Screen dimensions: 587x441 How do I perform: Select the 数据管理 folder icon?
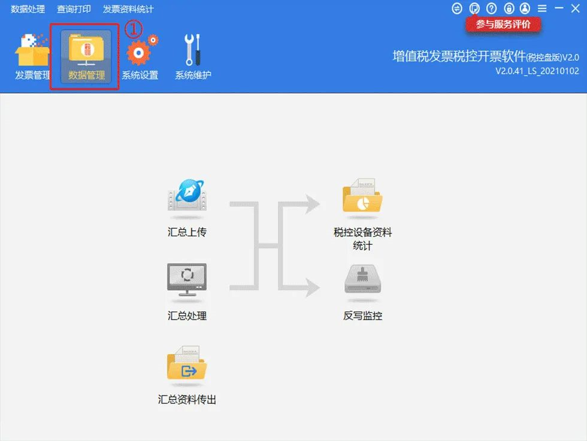coord(86,51)
